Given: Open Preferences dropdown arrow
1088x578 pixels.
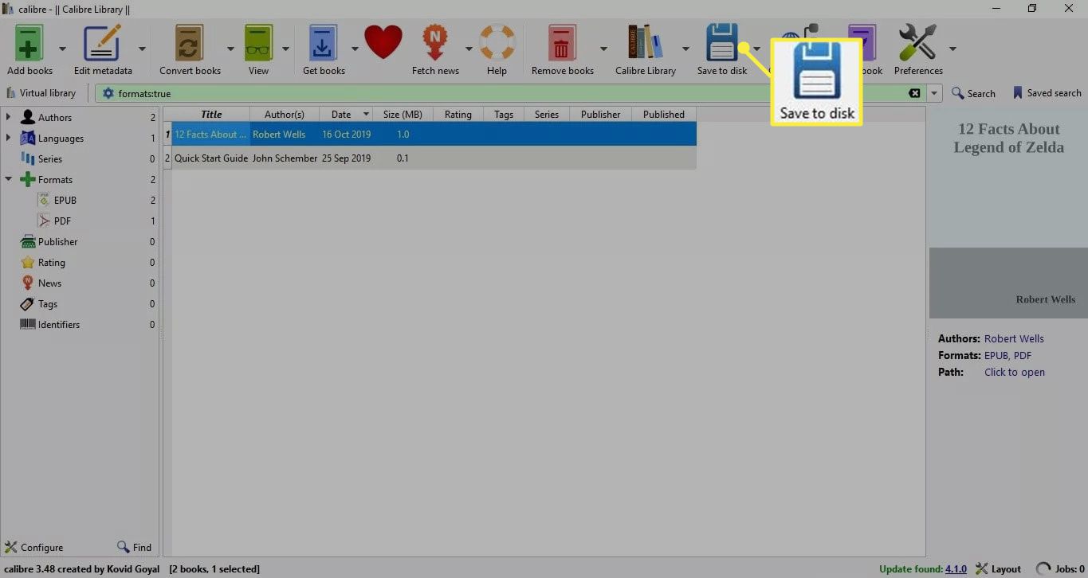Looking at the screenshot, I should [952, 49].
